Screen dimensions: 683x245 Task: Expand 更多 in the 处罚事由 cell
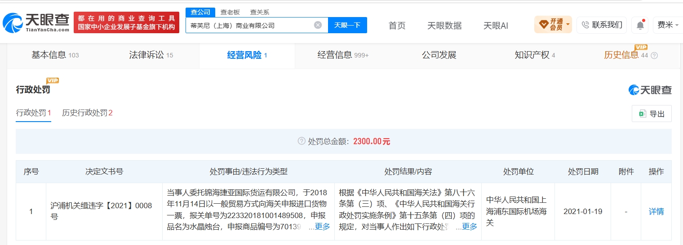tap(322, 227)
